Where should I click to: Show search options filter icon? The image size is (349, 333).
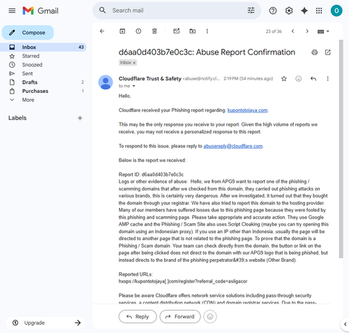(x=251, y=10)
